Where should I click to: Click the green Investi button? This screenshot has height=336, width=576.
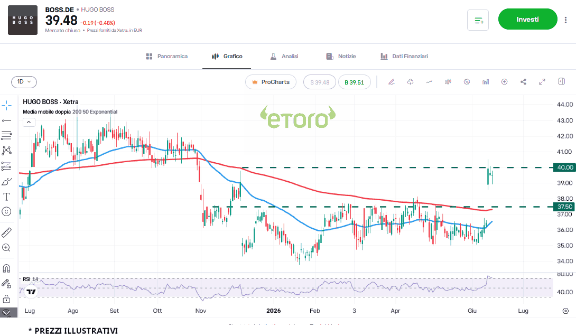pyautogui.click(x=527, y=19)
